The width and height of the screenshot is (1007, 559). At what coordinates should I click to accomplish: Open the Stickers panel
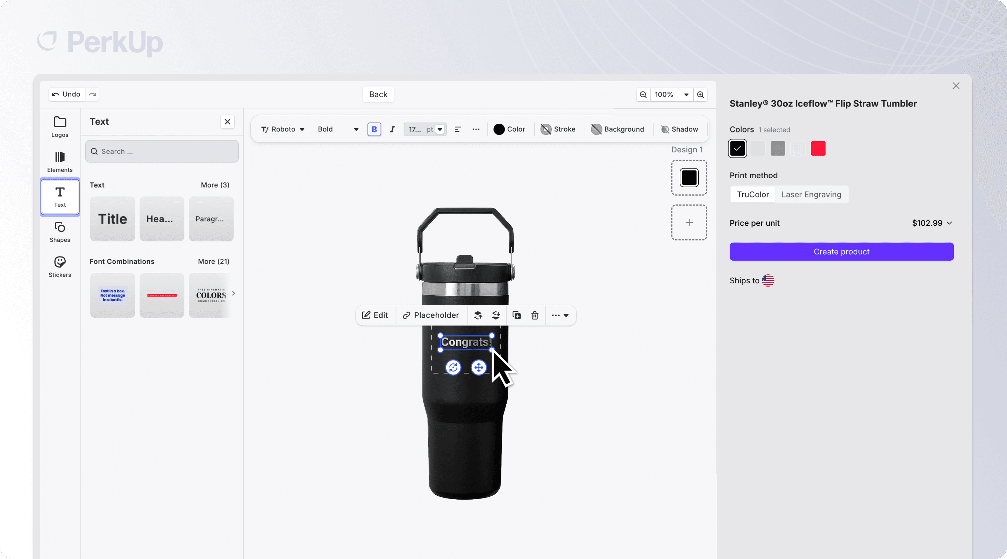point(60,267)
